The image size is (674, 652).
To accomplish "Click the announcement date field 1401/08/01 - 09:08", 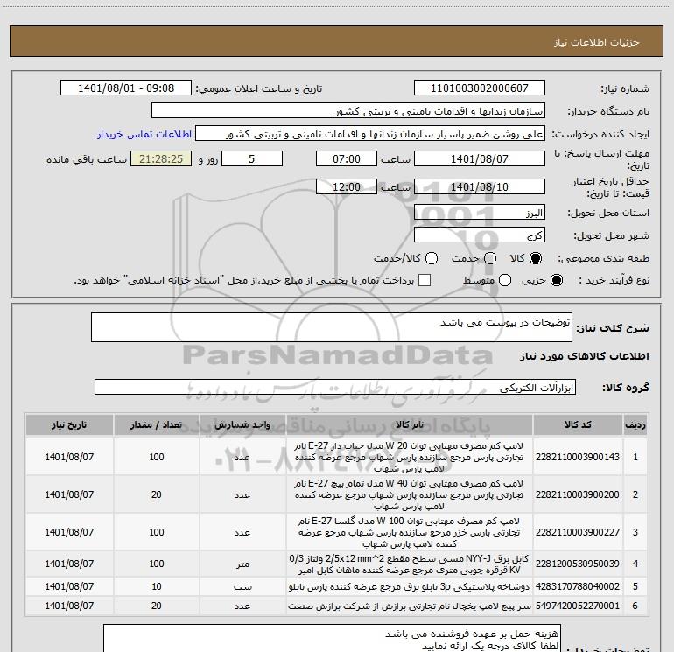I will 126,88.
